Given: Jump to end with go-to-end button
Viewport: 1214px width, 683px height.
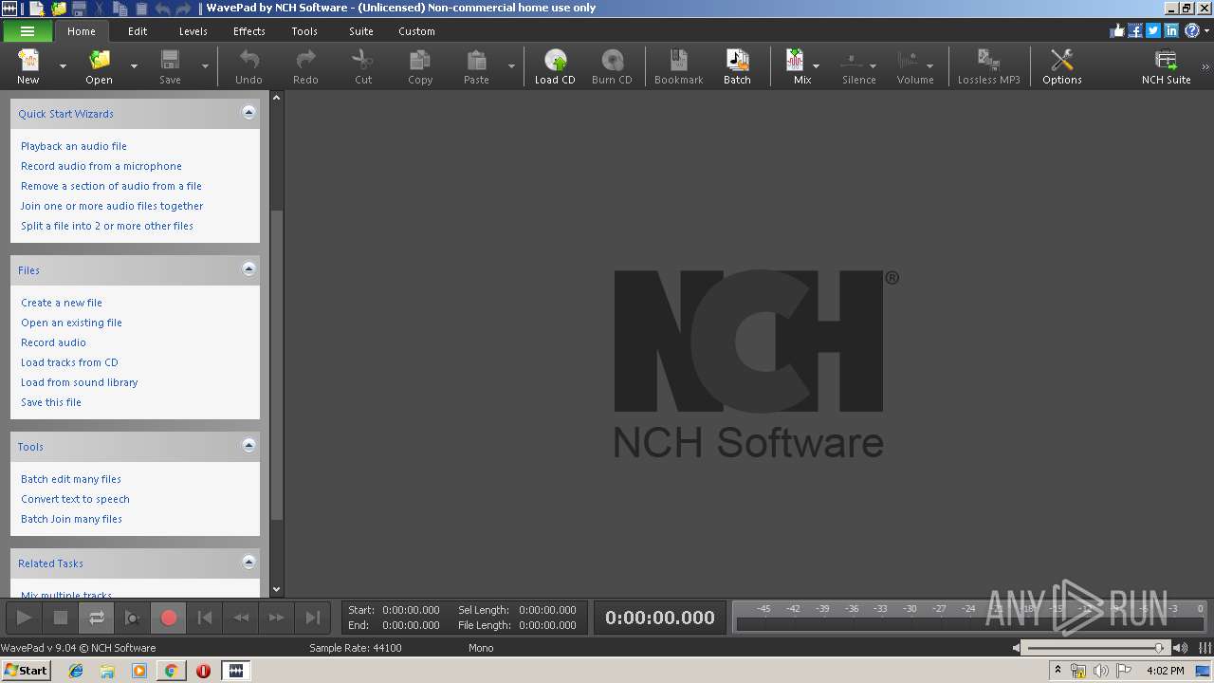Looking at the screenshot, I should click(313, 618).
